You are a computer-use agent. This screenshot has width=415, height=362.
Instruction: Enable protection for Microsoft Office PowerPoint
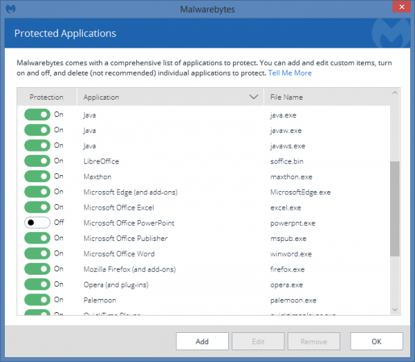point(37,223)
